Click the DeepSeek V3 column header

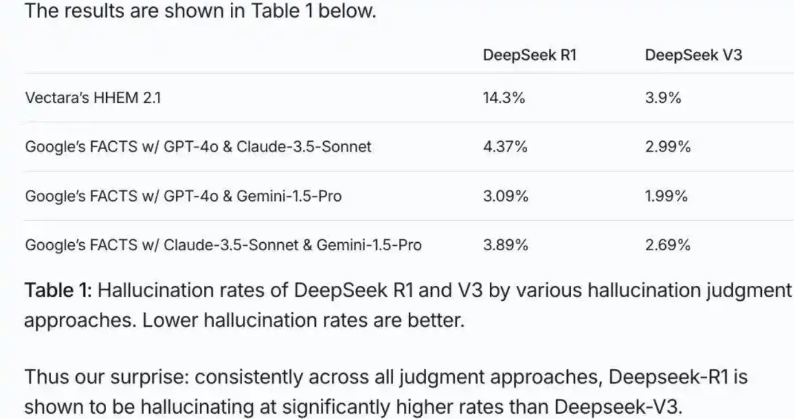click(693, 55)
